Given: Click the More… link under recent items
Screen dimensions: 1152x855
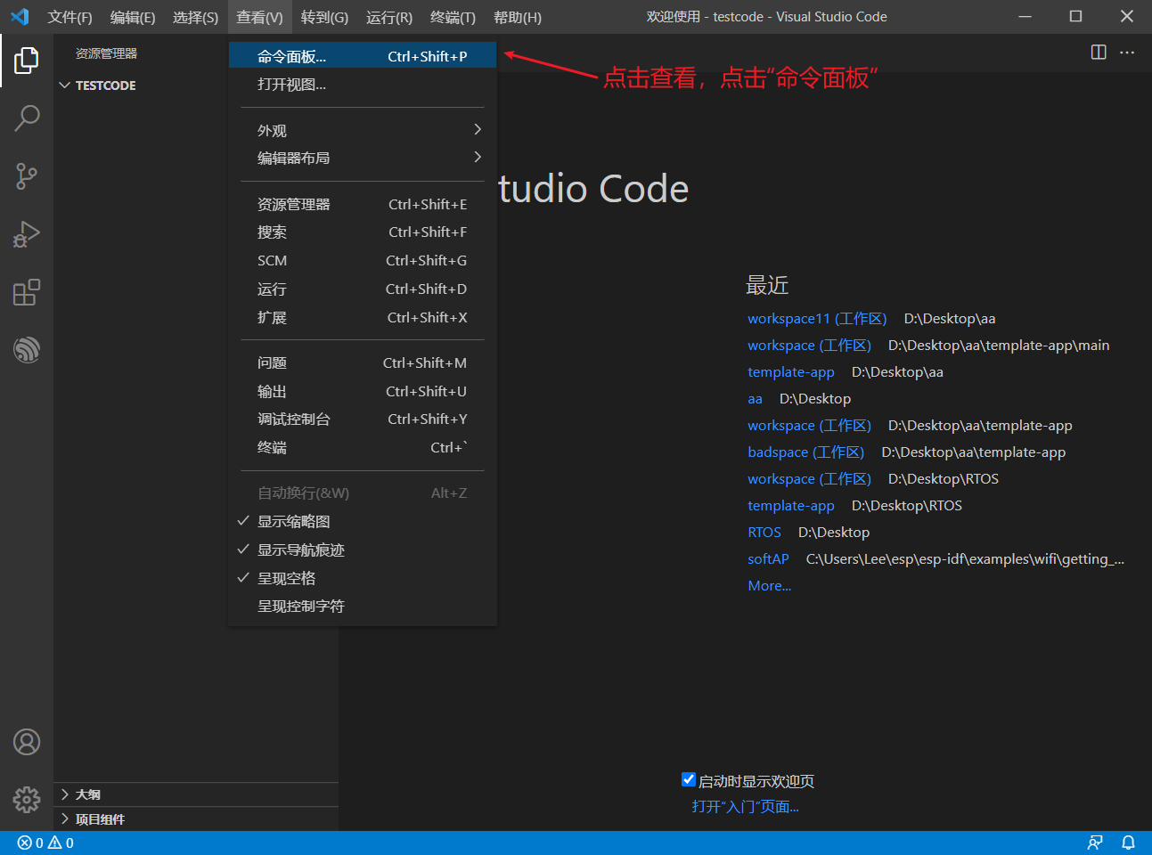Looking at the screenshot, I should pos(768,585).
